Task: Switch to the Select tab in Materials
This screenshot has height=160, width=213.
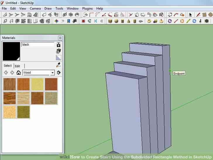Action: 8,66
